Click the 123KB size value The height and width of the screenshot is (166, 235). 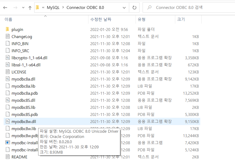coord(193,72)
